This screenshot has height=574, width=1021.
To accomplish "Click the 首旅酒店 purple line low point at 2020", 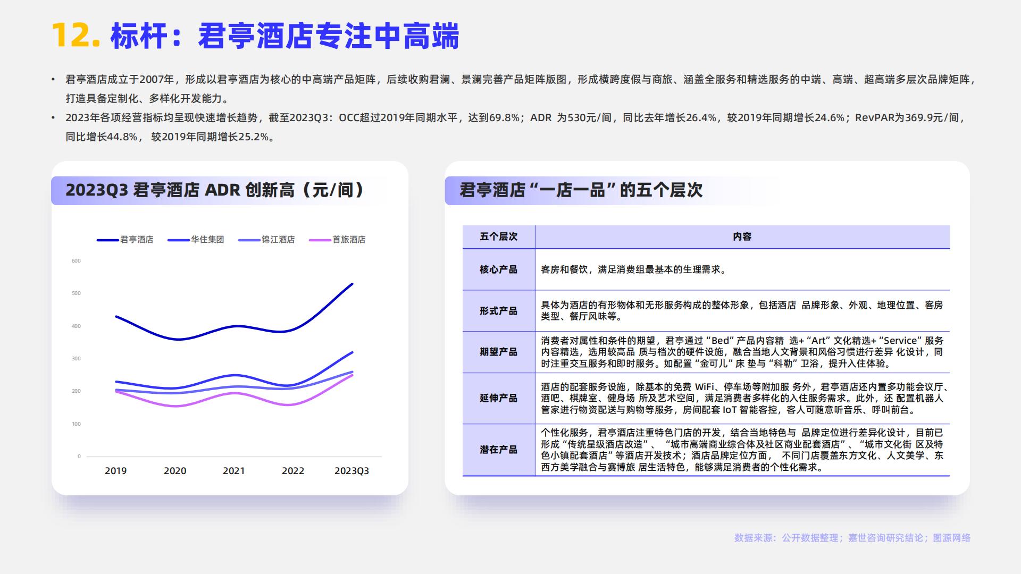I will [175, 407].
